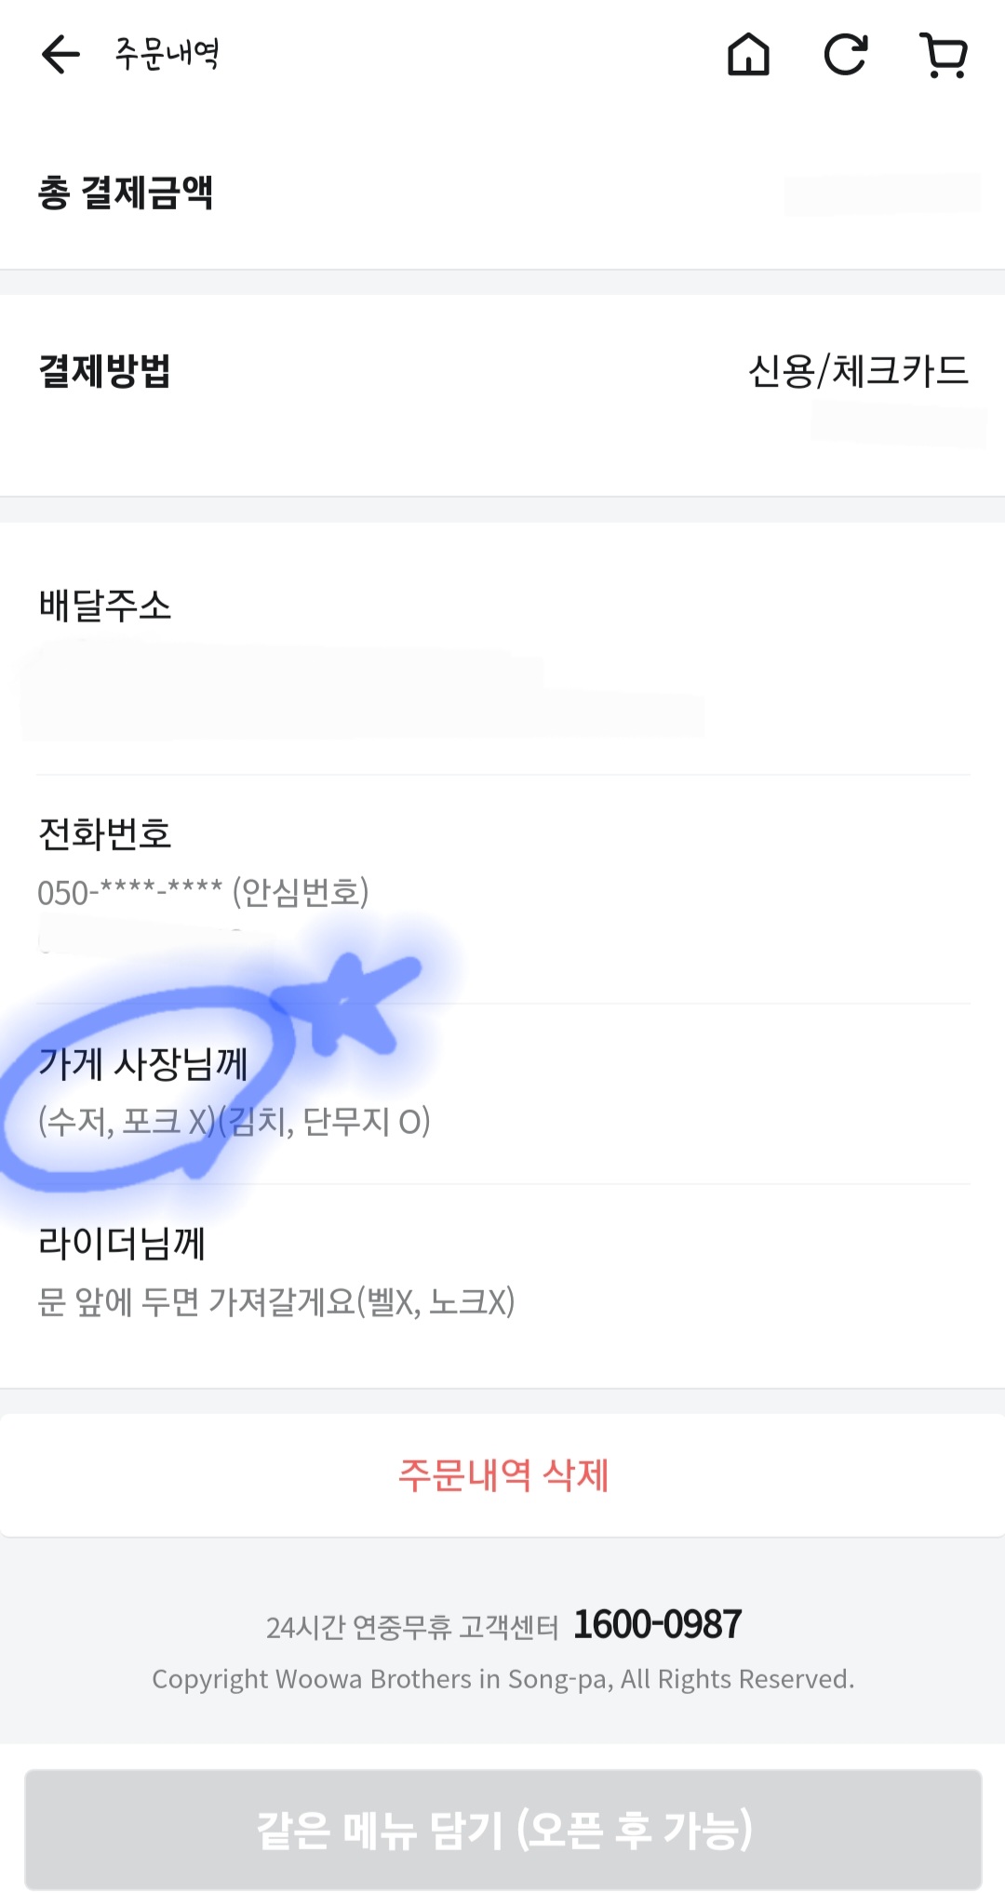
Task: Tap the 라이더님께 heading
Action: coord(122,1243)
